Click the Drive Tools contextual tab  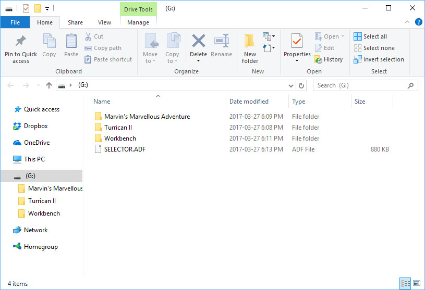(138, 9)
